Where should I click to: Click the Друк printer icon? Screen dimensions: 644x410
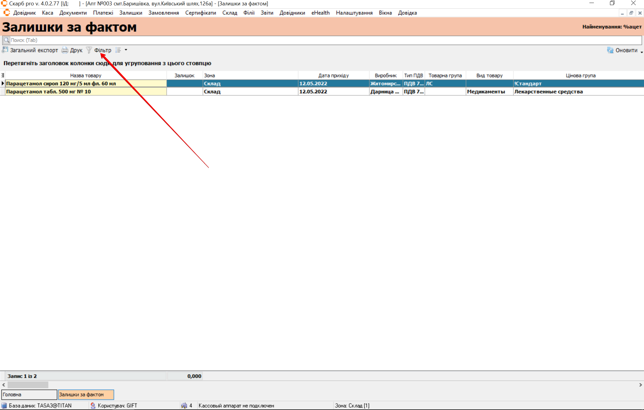pos(65,50)
